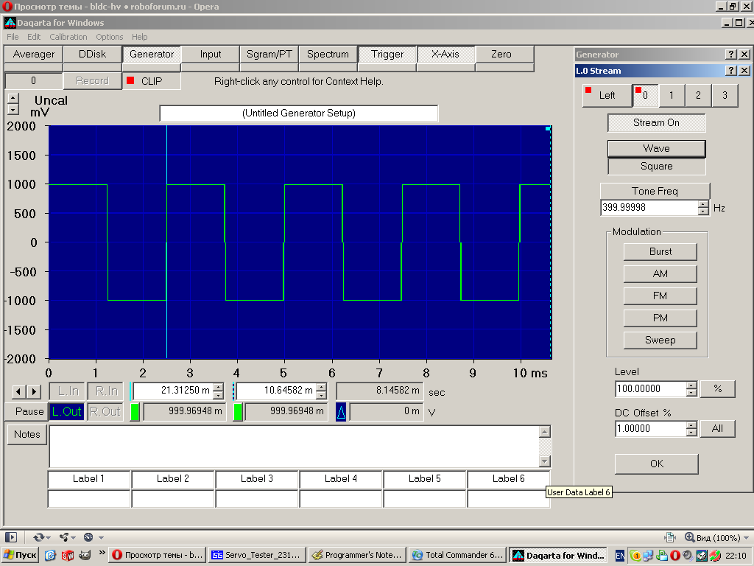Click the left scroll arrow beside L.In
Screen dimensions: 754x566
[20, 391]
